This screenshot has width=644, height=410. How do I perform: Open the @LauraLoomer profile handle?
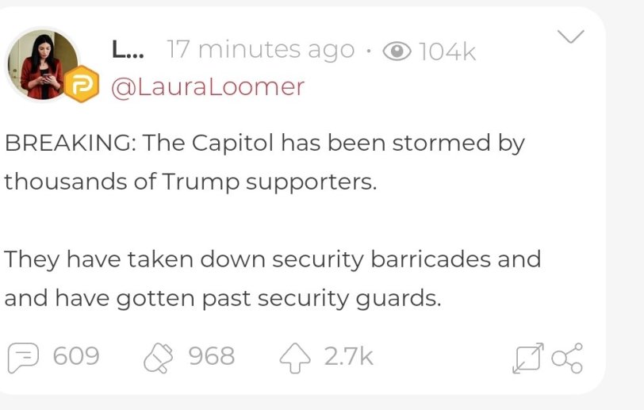pos(208,86)
